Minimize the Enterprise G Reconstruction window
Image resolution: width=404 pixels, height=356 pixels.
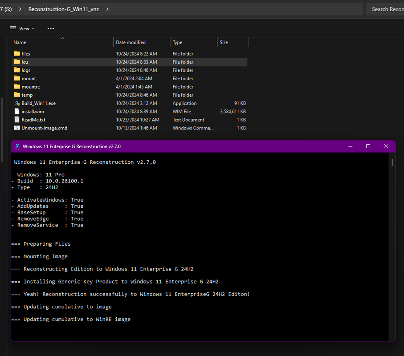pyautogui.click(x=351, y=146)
